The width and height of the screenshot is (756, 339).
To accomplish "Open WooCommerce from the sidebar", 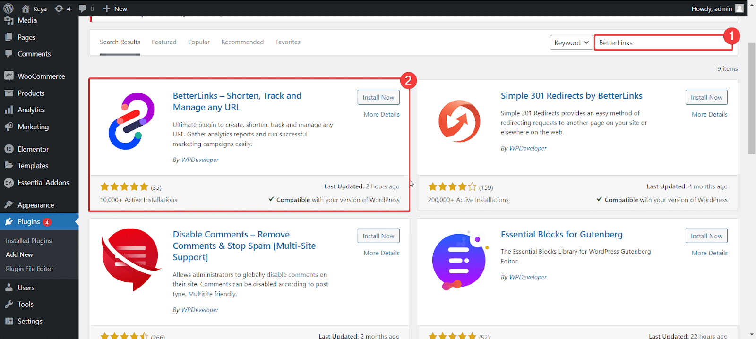I will pyautogui.click(x=41, y=76).
